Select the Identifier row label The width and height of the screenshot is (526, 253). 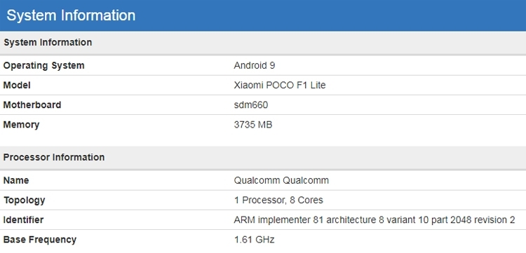pyautogui.click(x=23, y=220)
